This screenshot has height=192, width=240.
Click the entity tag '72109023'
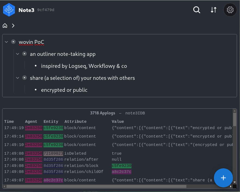[53, 153]
